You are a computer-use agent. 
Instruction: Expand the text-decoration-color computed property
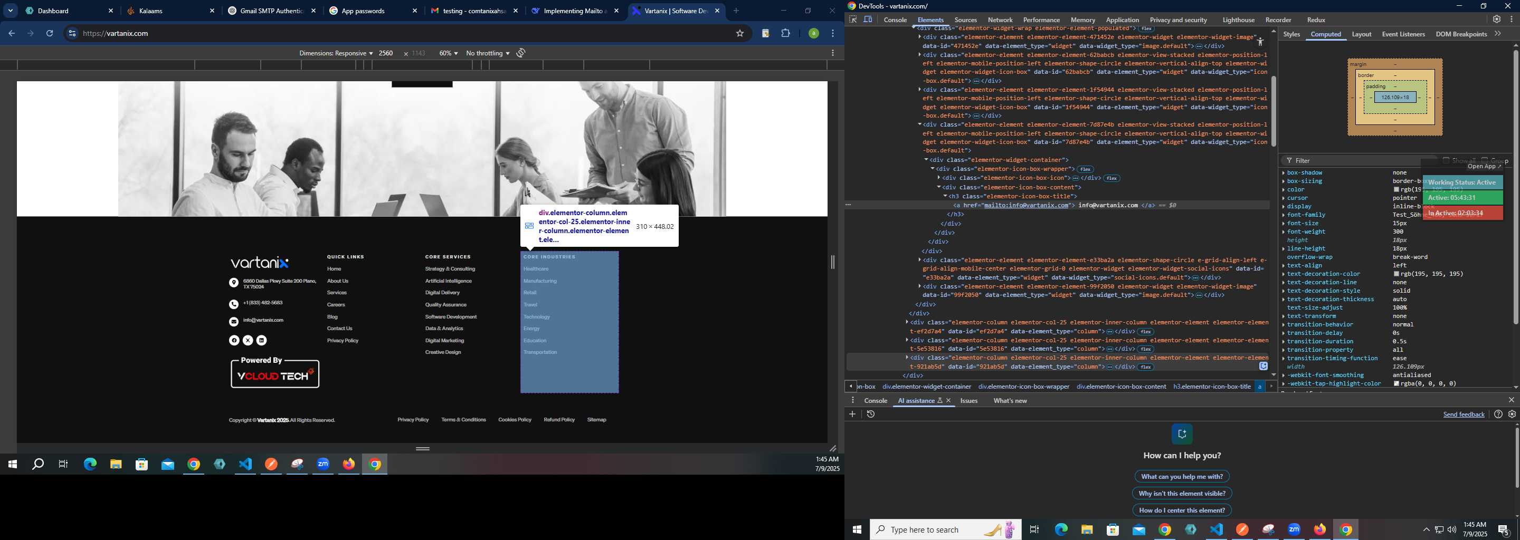1284,274
